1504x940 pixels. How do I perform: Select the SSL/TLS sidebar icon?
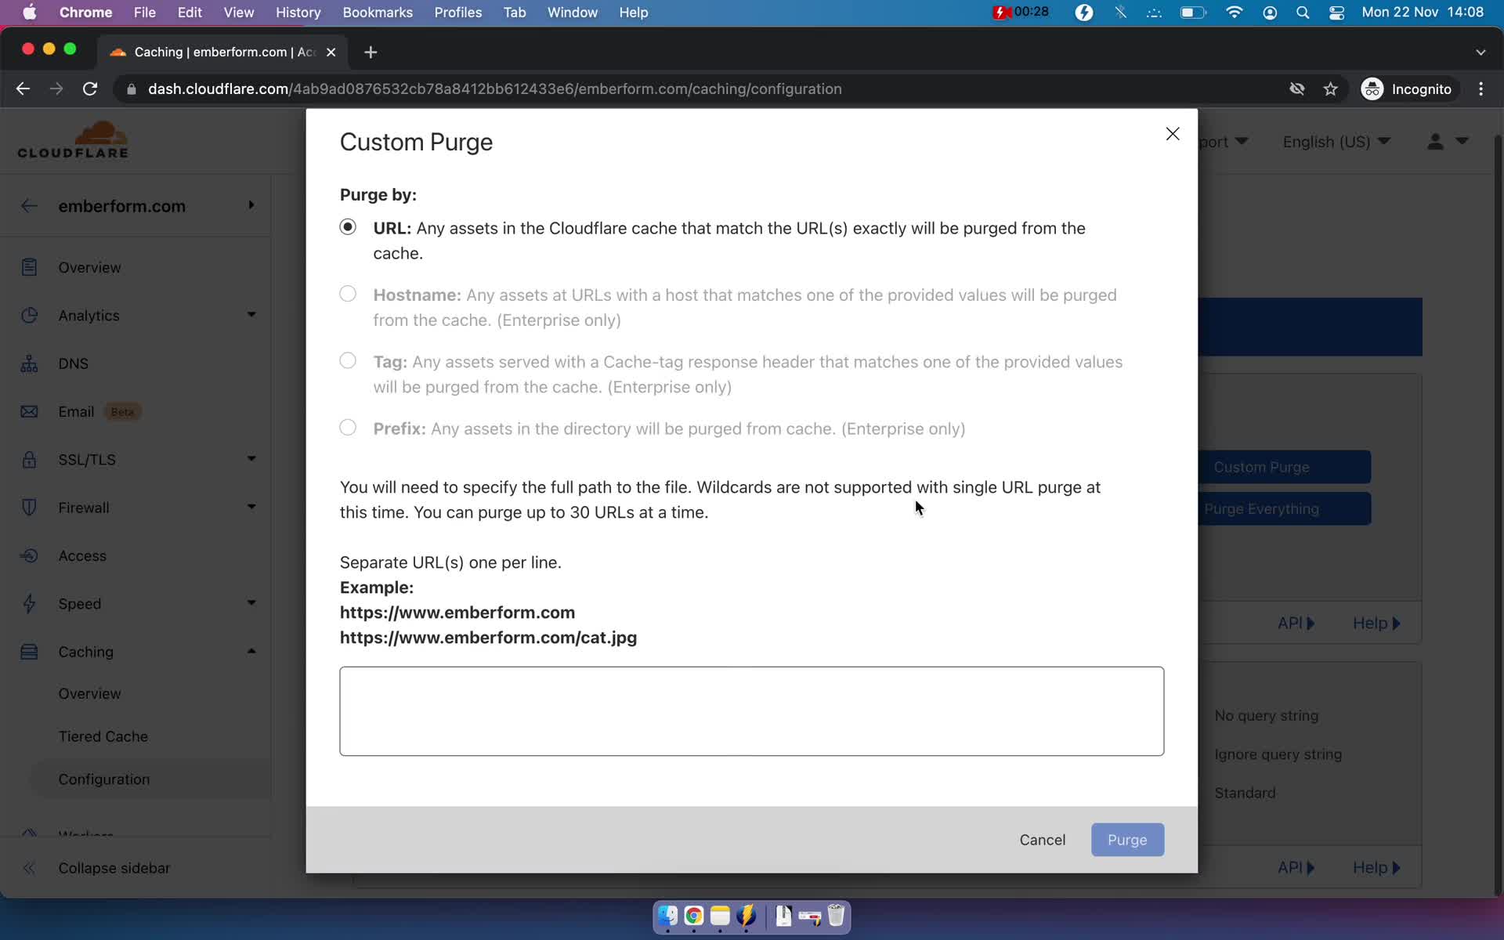[x=31, y=459]
